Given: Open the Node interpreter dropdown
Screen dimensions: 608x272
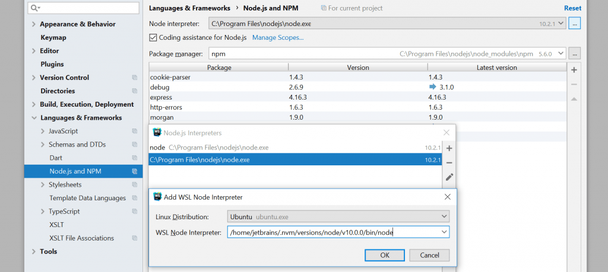Looking at the screenshot, I should [562, 23].
